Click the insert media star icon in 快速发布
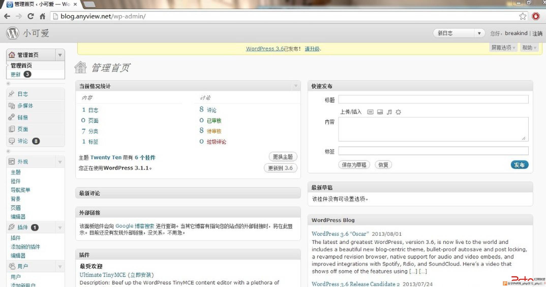Viewport: 546px width, 287px height. pos(398,112)
